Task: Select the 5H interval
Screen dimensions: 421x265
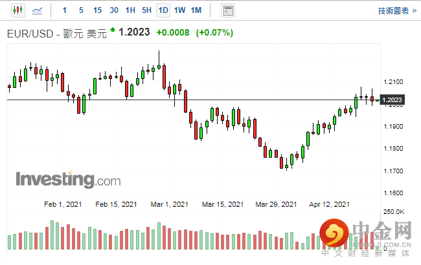Action: (x=147, y=10)
